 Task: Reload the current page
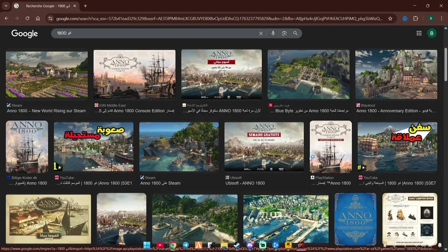[x=27, y=19]
